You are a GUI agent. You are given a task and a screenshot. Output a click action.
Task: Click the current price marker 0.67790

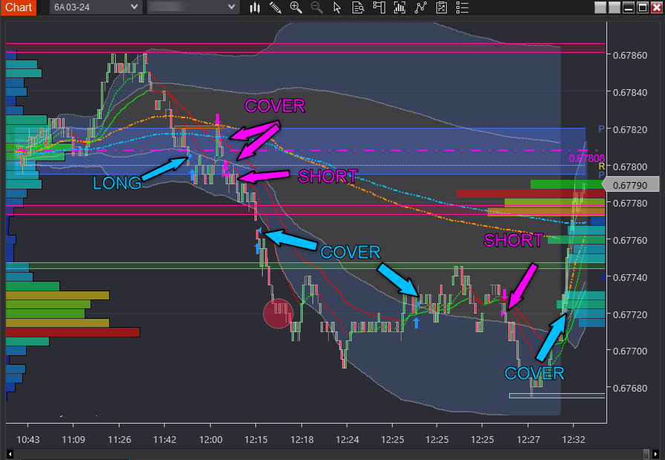click(x=631, y=185)
